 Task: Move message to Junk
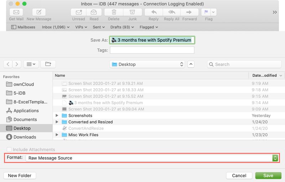(x=132, y=12)
